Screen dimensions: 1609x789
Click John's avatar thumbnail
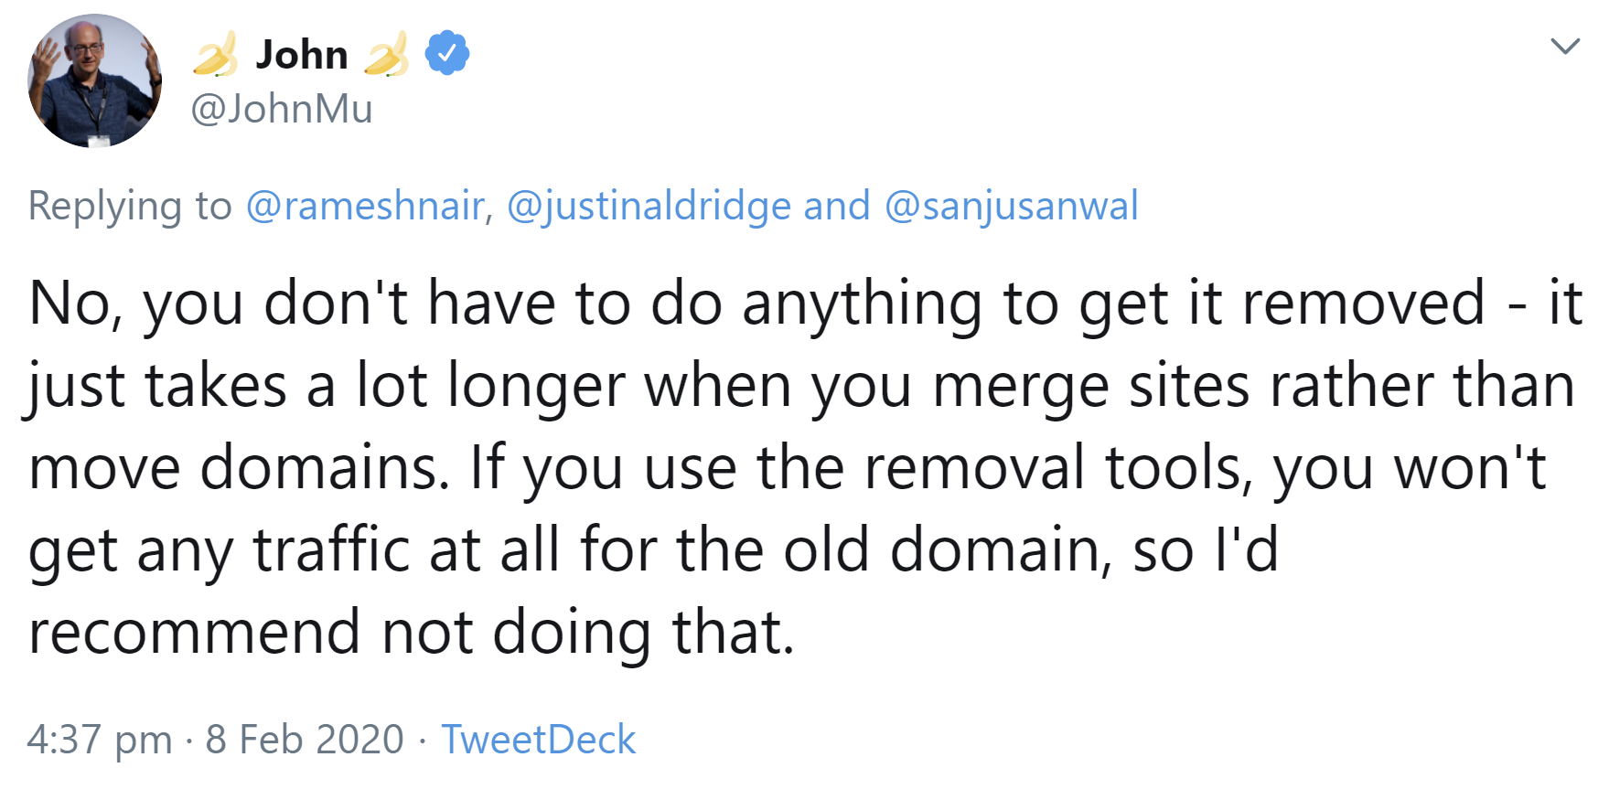pyautogui.click(x=94, y=82)
